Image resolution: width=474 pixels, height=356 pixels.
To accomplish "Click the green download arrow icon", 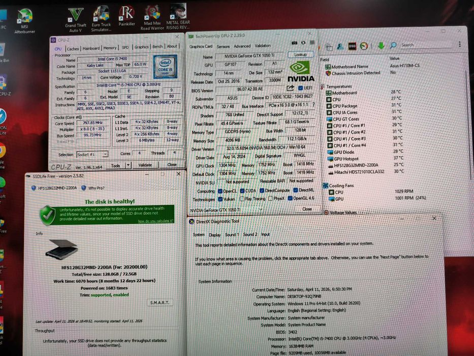I will [x=381, y=46].
